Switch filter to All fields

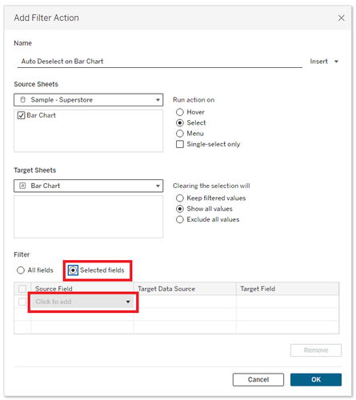pyautogui.click(x=21, y=270)
